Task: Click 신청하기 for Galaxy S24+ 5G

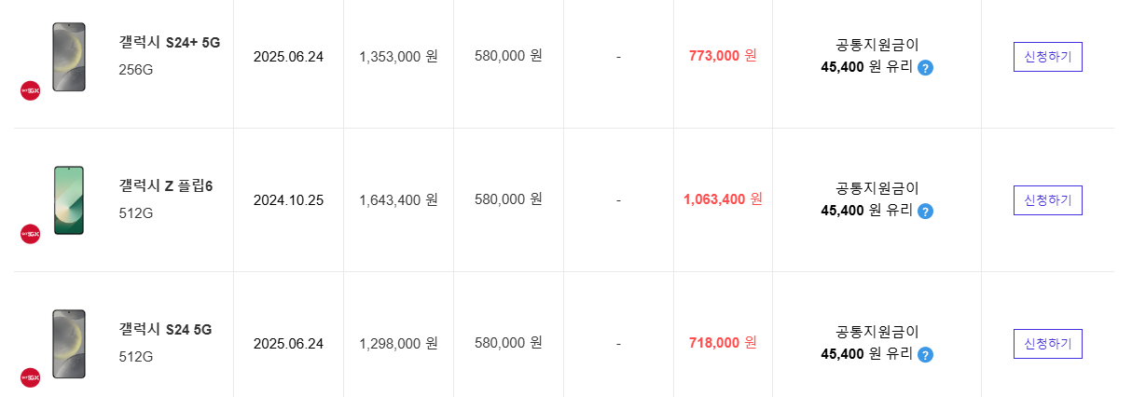Action: click(x=1047, y=56)
